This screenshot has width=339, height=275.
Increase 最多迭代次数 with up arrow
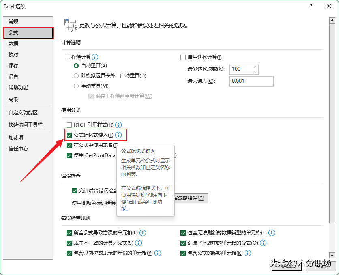255,67
